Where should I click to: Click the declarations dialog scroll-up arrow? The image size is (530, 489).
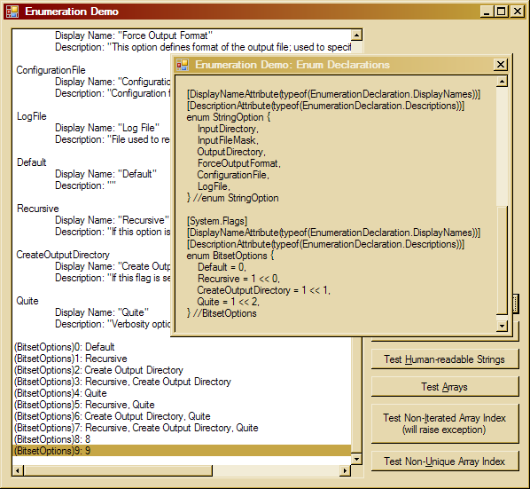tap(502, 82)
